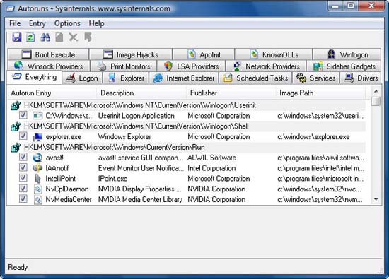The width and height of the screenshot is (389, 279).
Task: Click the Delete X toolbar icon
Action: coord(73,37)
